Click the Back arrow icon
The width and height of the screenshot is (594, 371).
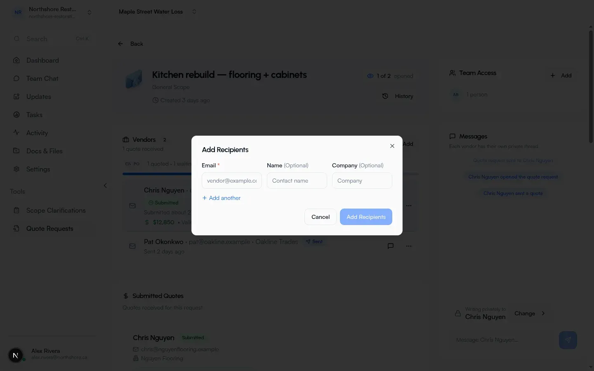click(x=120, y=44)
